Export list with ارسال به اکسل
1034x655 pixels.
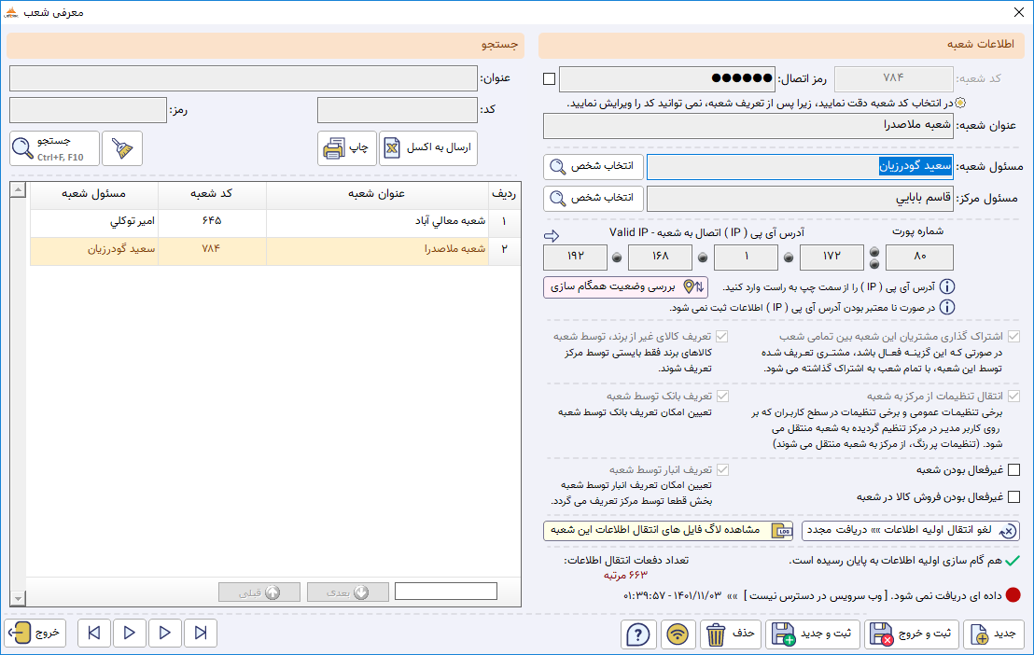(x=428, y=147)
